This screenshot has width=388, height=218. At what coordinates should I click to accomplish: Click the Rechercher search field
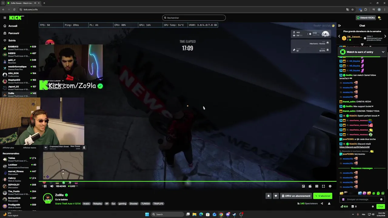pos(194,18)
